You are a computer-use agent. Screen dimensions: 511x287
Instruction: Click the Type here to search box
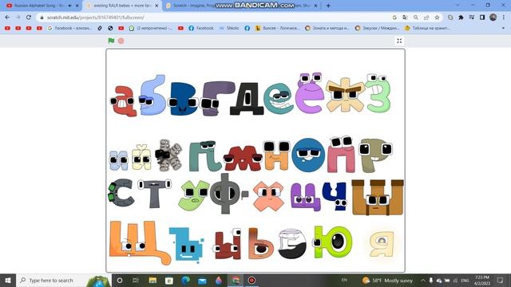(x=64, y=280)
